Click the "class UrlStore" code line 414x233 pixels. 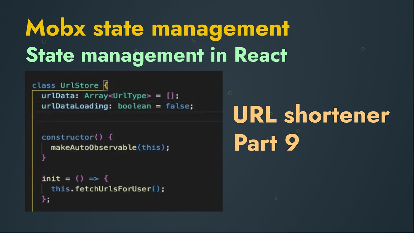70,85
